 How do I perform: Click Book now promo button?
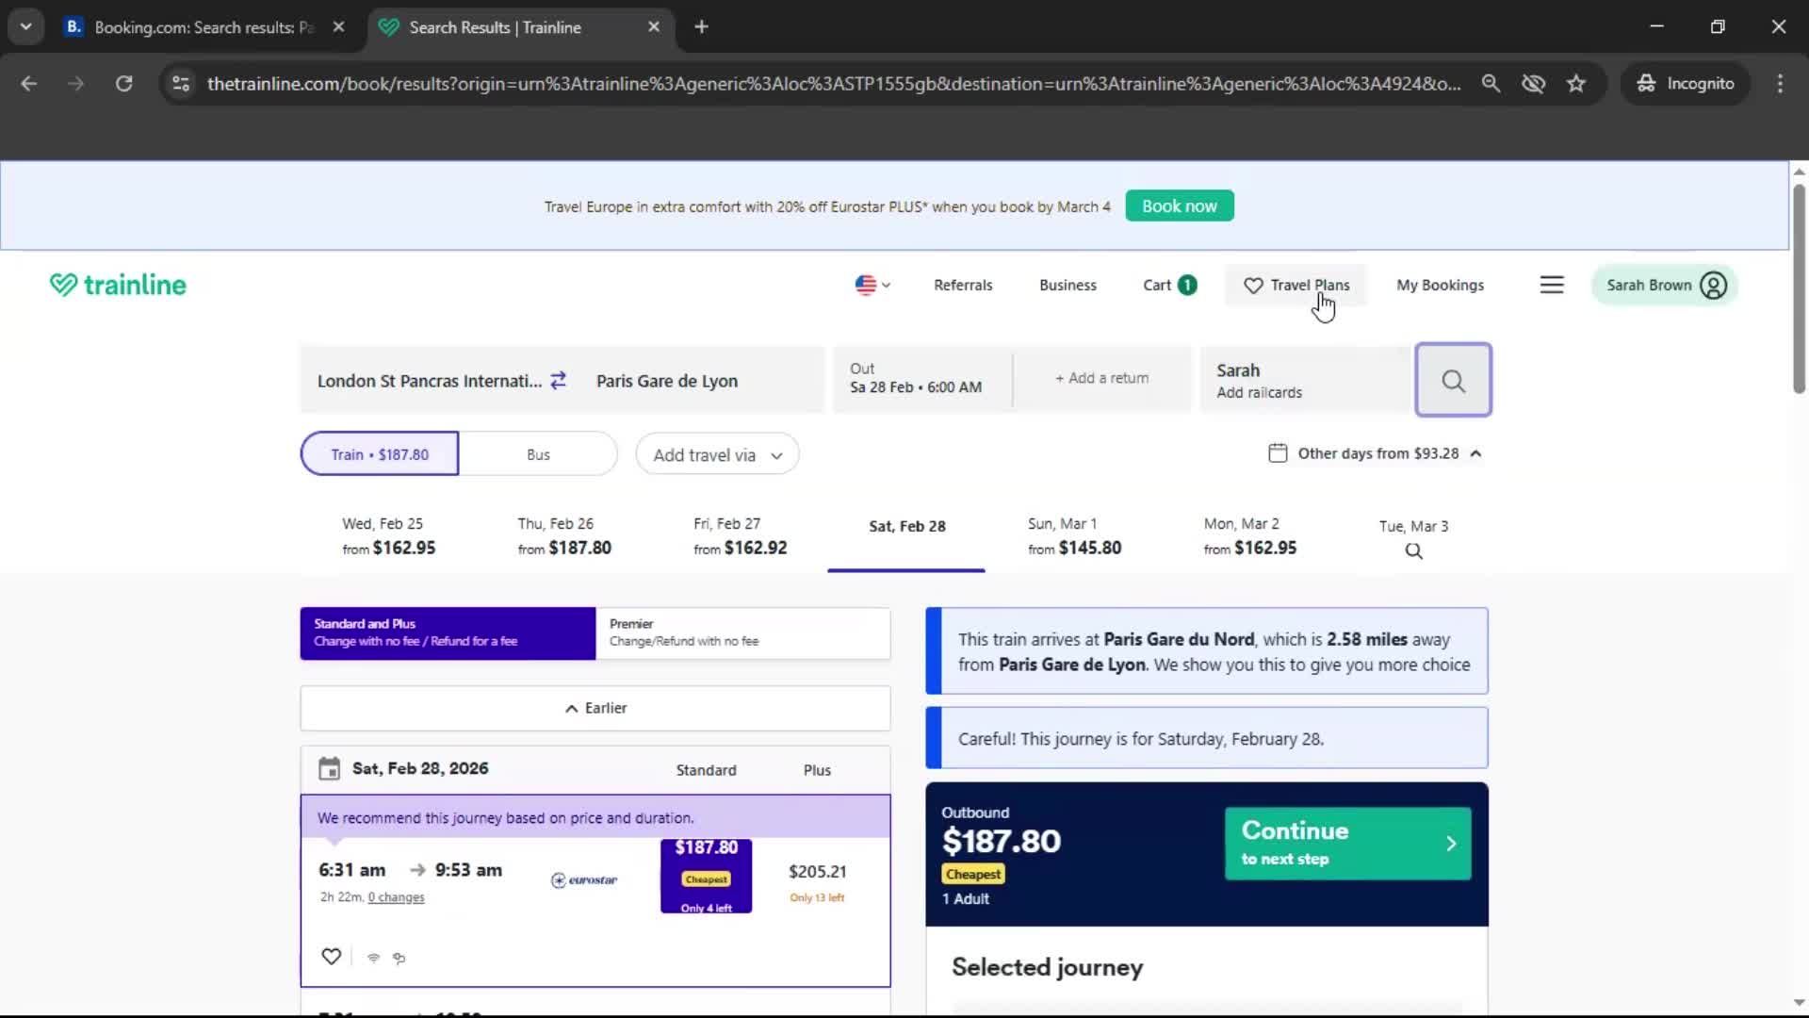(x=1179, y=205)
